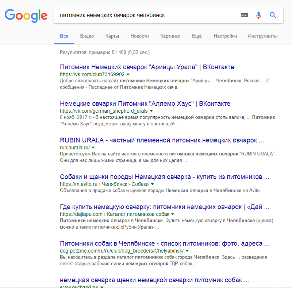Click the m.avito.ru › Челябинск › Собаки breadcrumb
Viewport: 292px width, 288px height.
104,184
